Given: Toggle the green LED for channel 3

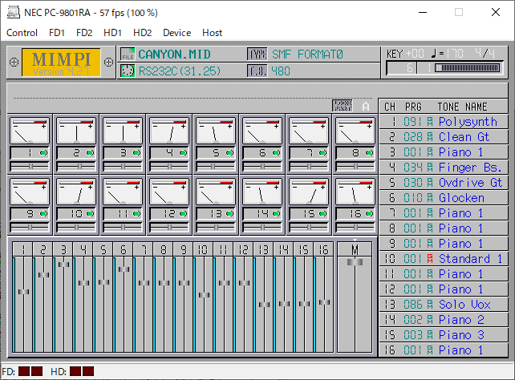Looking at the screenshot, I should click(x=136, y=152).
